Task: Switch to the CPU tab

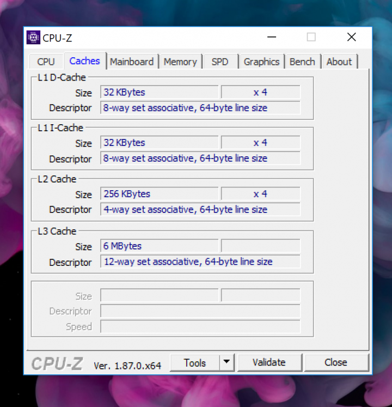Action: (x=46, y=62)
